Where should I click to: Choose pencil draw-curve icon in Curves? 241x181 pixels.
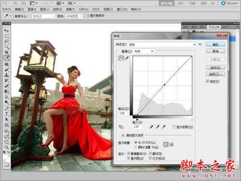click(127, 58)
